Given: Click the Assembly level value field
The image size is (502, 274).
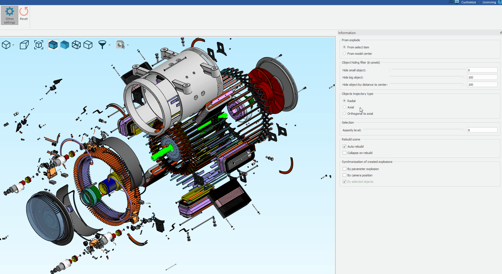Looking at the screenshot, I should pyautogui.click(x=482, y=130).
